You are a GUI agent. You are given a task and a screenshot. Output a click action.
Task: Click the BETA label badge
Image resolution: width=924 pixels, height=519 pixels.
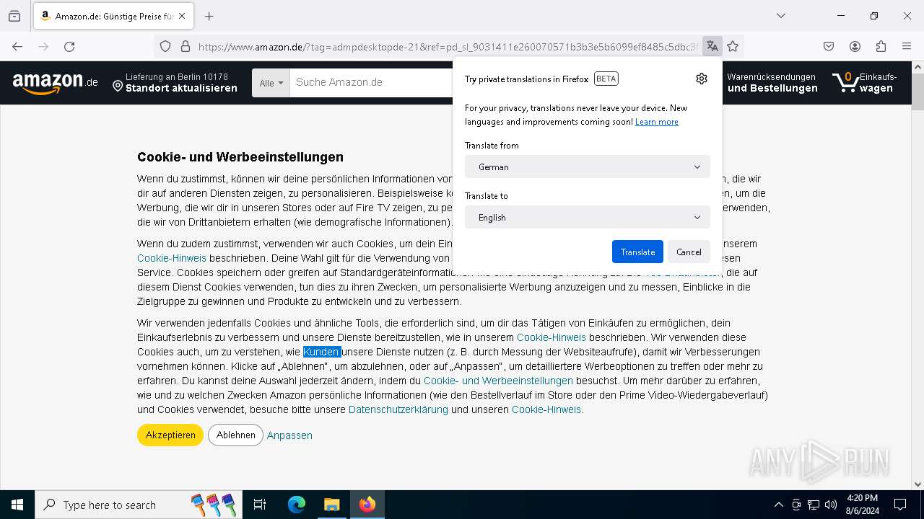(x=606, y=79)
